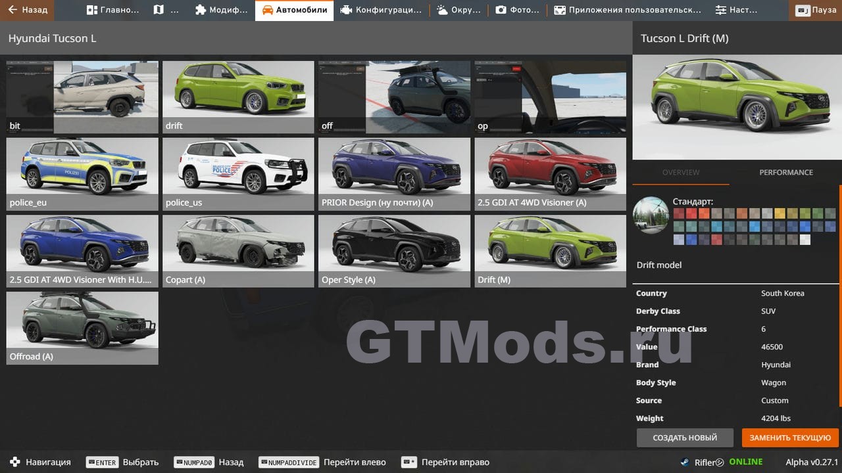Click the large Tucson L Drift preview image

pyautogui.click(x=737, y=107)
